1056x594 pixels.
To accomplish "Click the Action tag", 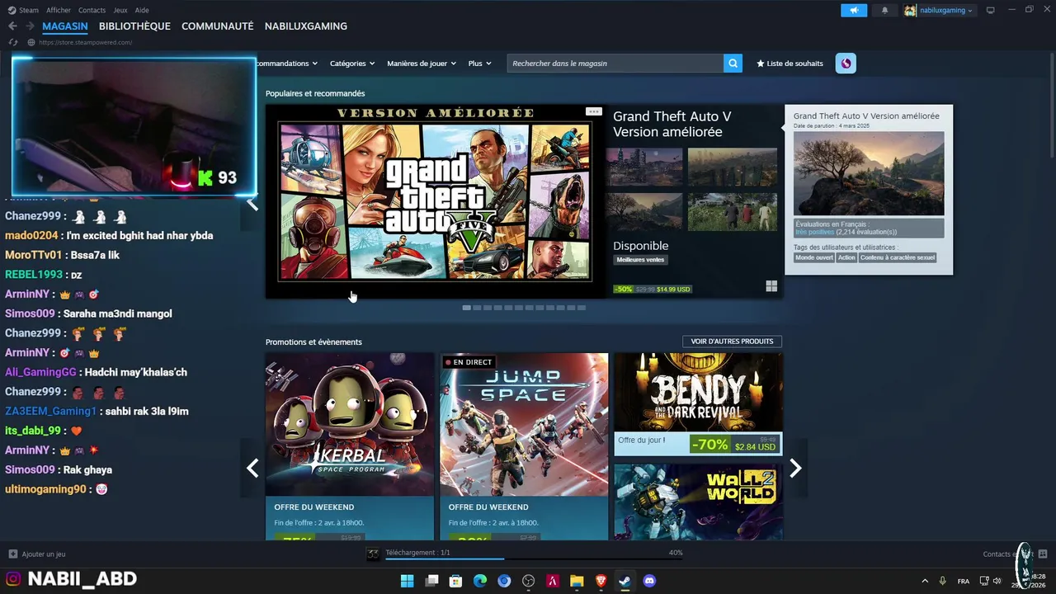I will point(847,257).
